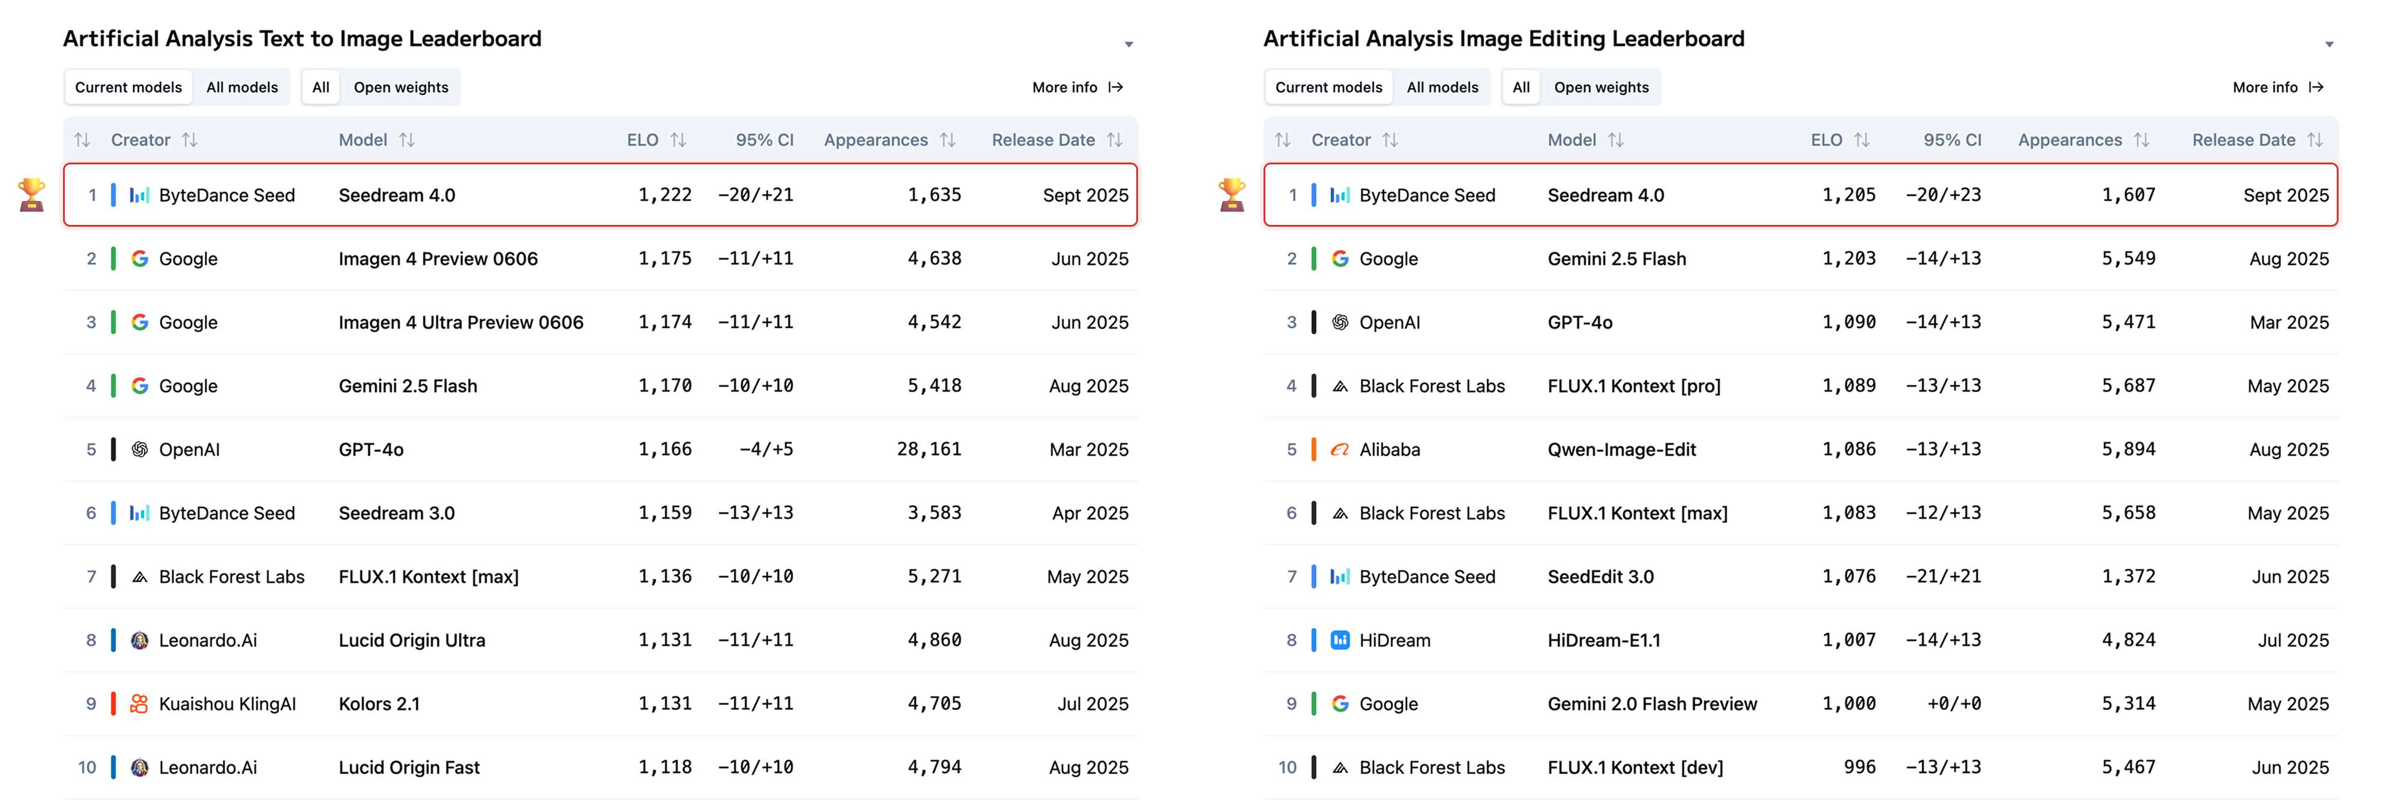This screenshot has height=802, width=2401.
Task: Select Current models tab in Image Editing
Action: (1328, 88)
